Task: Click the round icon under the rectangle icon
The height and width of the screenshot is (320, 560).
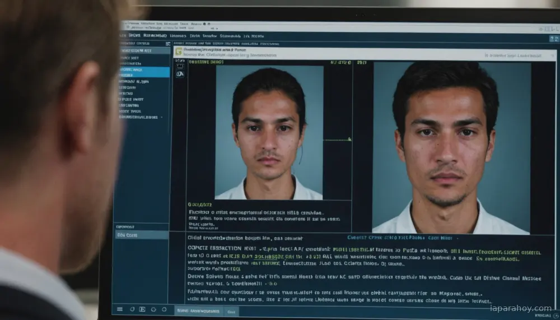Action: point(180,74)
